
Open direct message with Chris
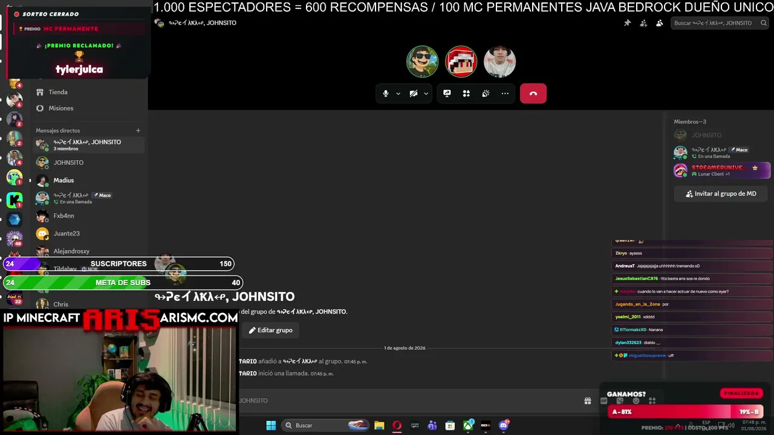[x=89, y=304]
